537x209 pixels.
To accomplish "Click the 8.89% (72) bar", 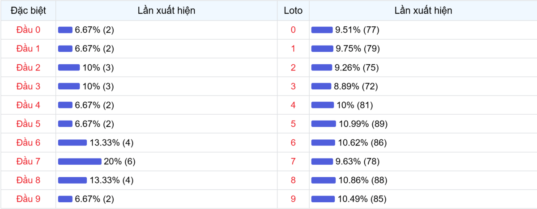I will coord(321,86).
